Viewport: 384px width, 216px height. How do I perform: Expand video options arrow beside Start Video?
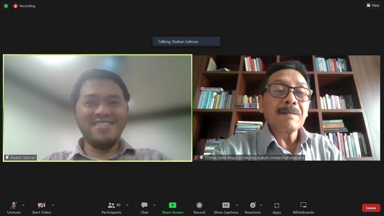53,205
